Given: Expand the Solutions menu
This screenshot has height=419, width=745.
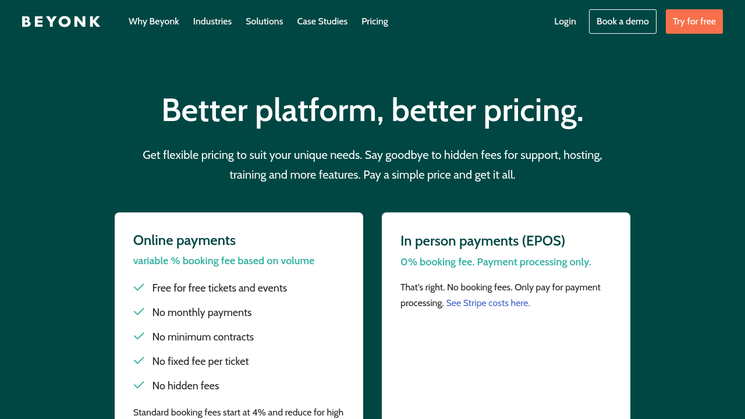Looking at the screenshot, I should [x=264, y=22].
